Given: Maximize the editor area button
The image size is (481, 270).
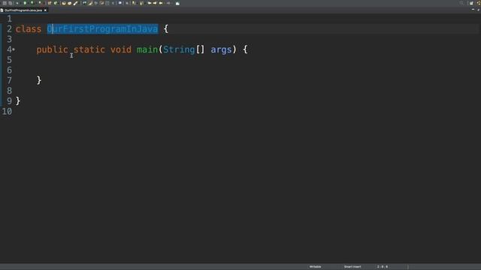Looking at the screenshot, I should (478, 10).
